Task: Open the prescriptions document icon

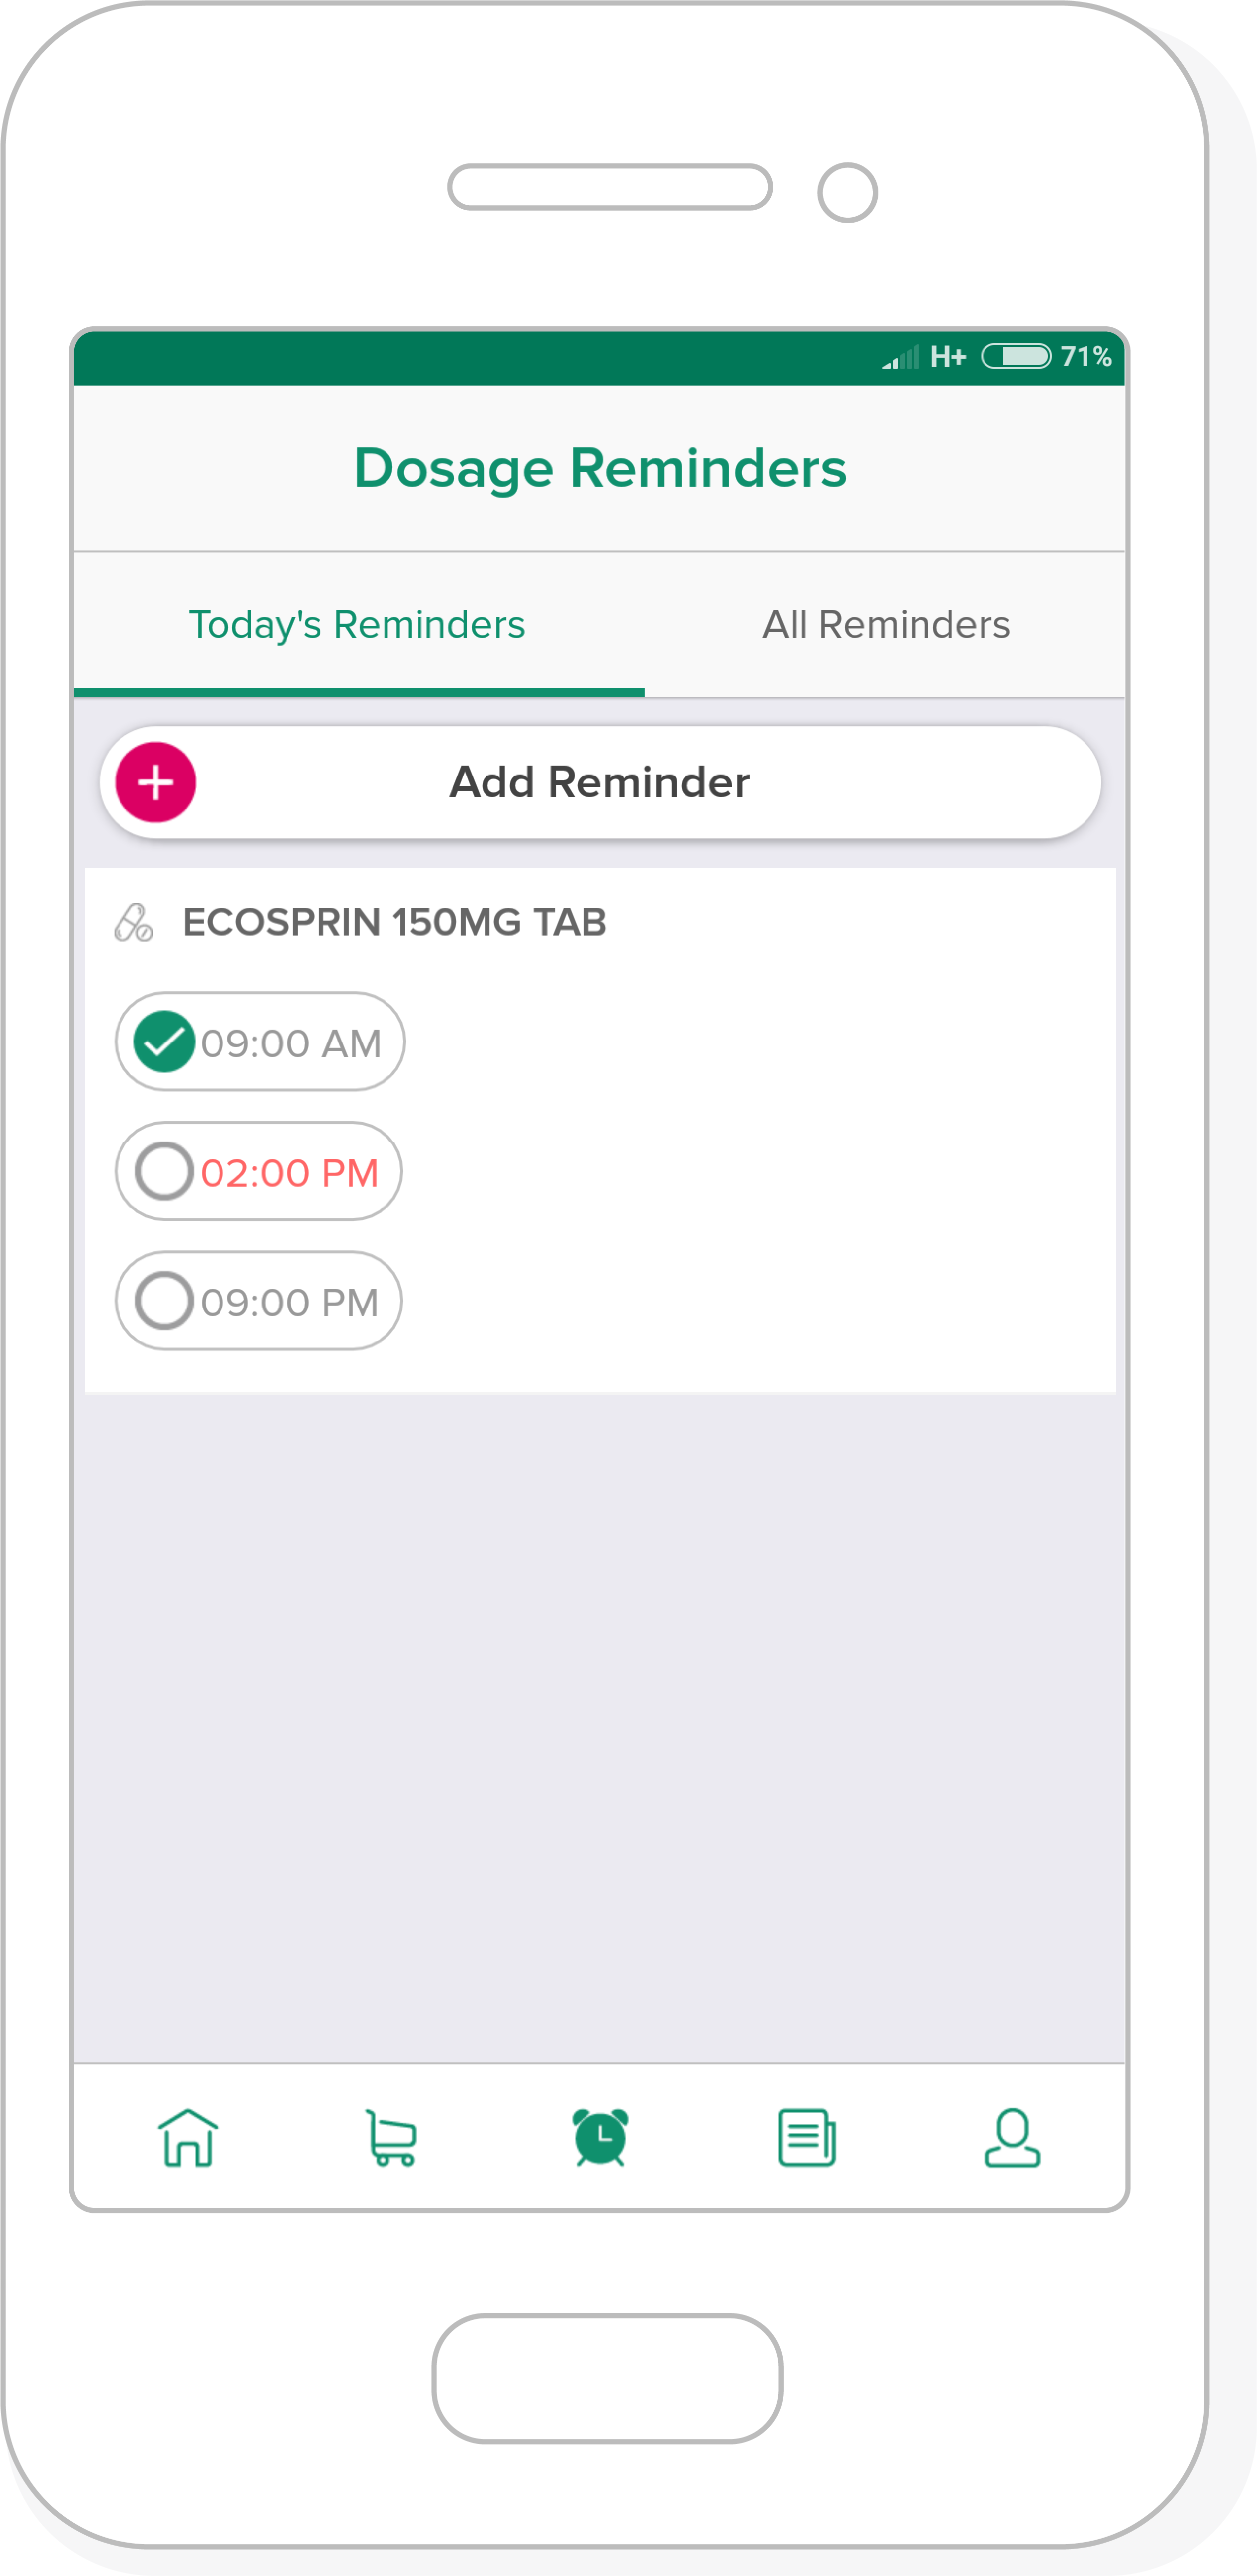Action: click(x=807, y=2137)
